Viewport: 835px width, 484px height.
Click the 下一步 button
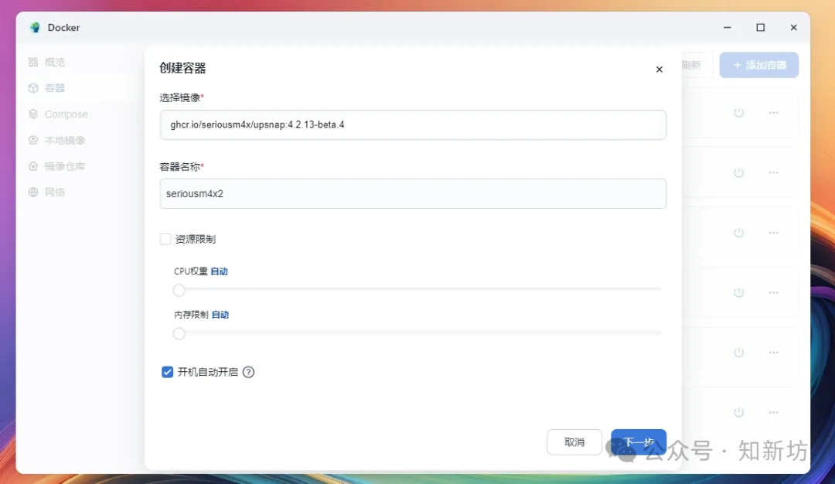(x=639, y=442)
